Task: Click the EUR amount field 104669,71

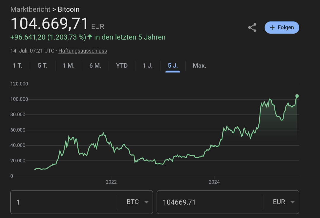Action: [210, 202]
